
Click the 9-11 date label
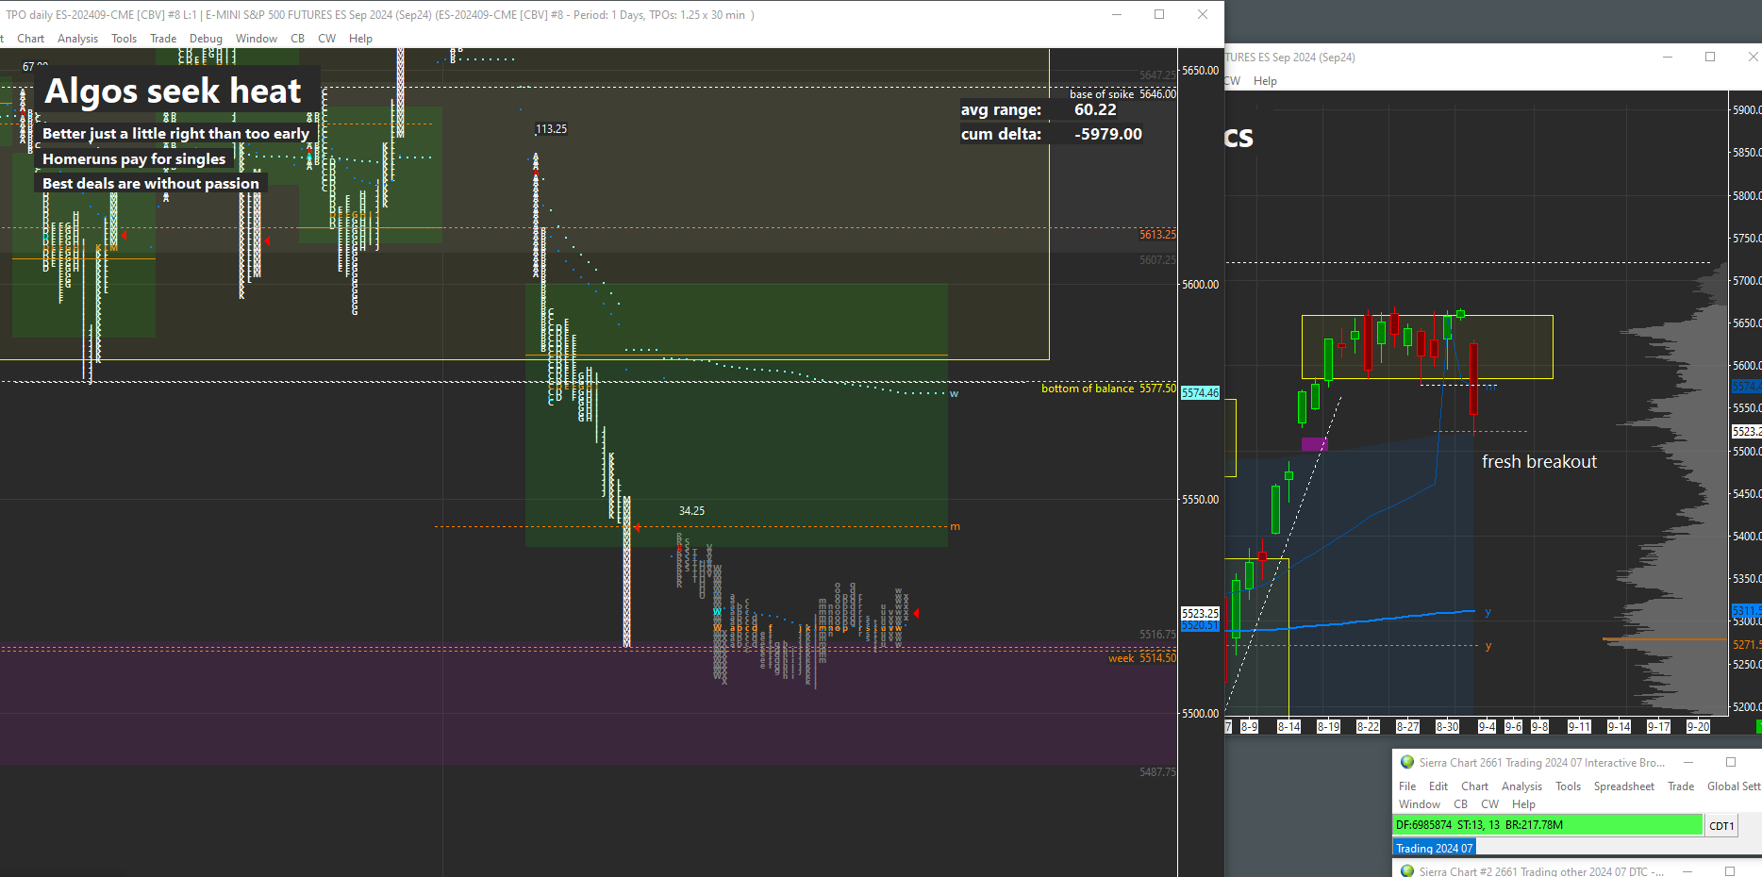click(x=1579, y=727)
